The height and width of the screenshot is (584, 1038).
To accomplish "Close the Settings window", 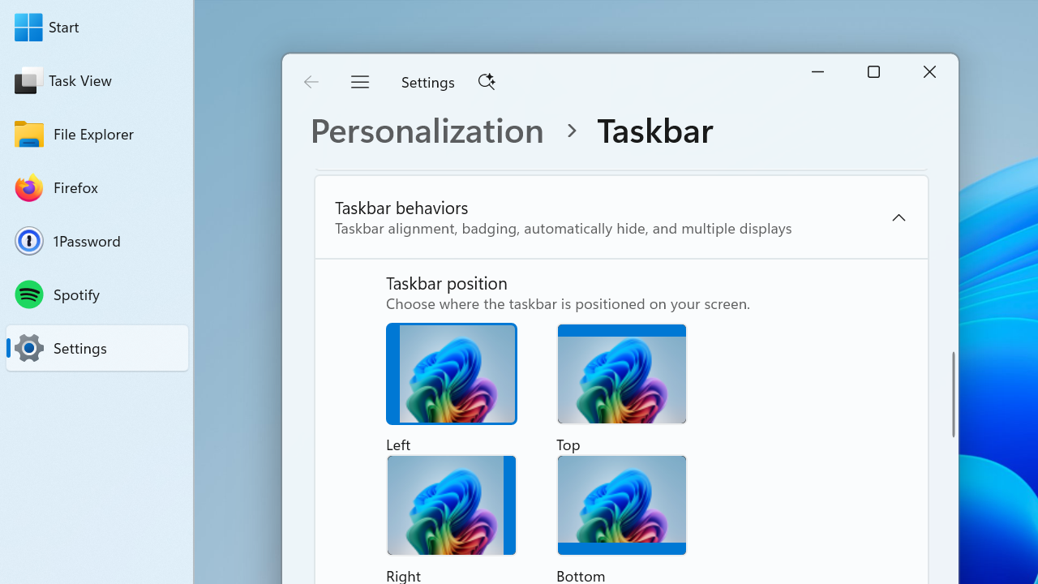I will click(929, 72).
